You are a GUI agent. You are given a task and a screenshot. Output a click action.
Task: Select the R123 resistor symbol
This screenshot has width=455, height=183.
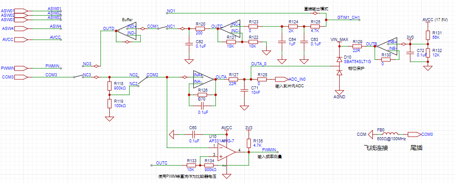(x=253, y=26)
